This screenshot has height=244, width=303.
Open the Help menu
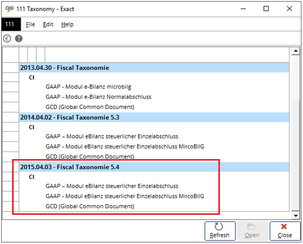click(x=67, y=24)
